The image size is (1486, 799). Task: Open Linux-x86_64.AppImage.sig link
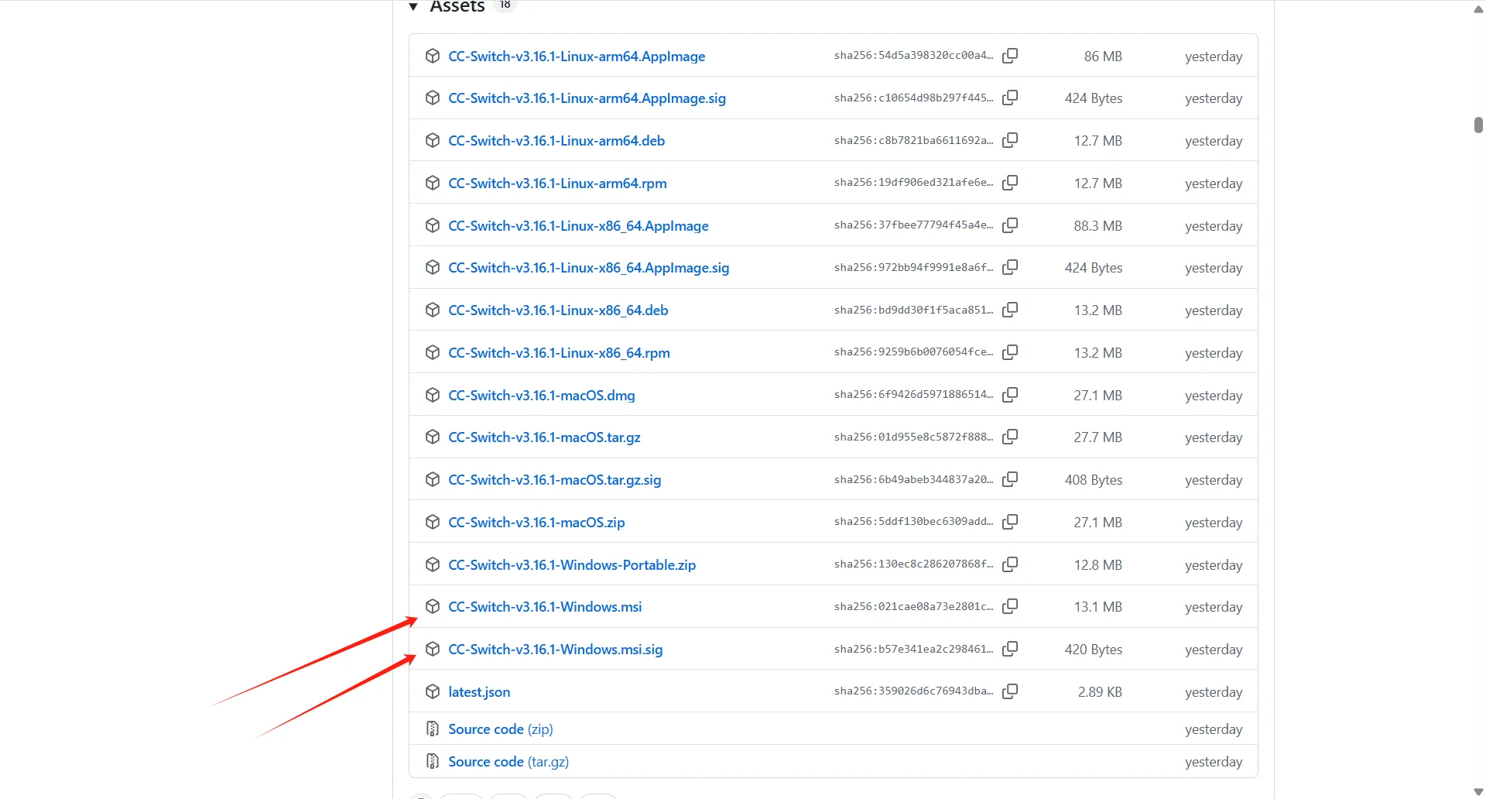click(x=588, y=268)
